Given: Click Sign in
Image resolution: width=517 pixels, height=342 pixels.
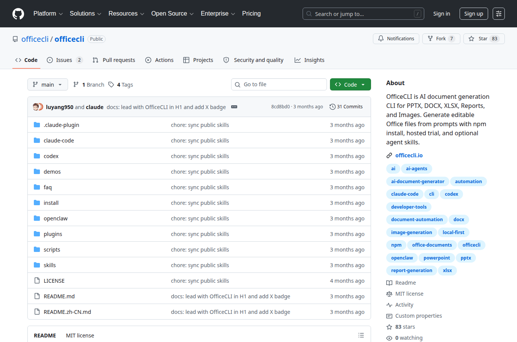Looking at the screenshot, I should pos(442,14).
